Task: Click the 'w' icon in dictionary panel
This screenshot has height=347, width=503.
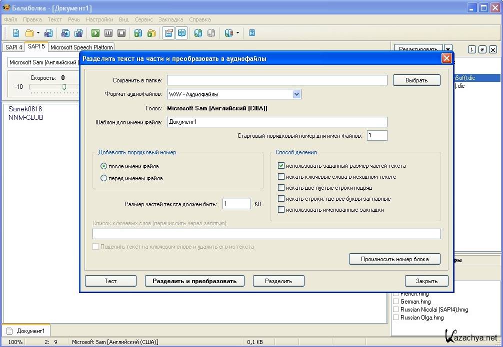Action: coord(482,49)
